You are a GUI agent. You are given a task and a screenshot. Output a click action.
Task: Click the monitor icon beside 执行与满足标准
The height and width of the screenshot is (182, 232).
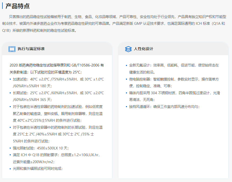click(x=12, y=49)
